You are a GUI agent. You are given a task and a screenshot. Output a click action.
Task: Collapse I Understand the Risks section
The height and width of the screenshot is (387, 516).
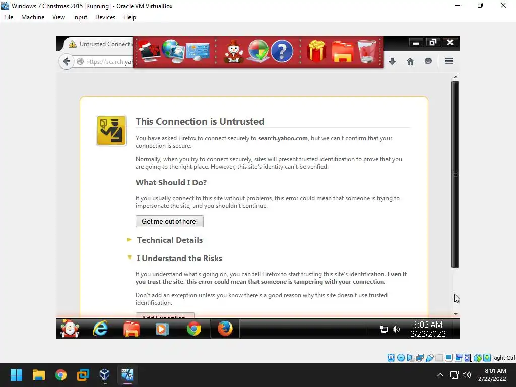tap(175, 259)
